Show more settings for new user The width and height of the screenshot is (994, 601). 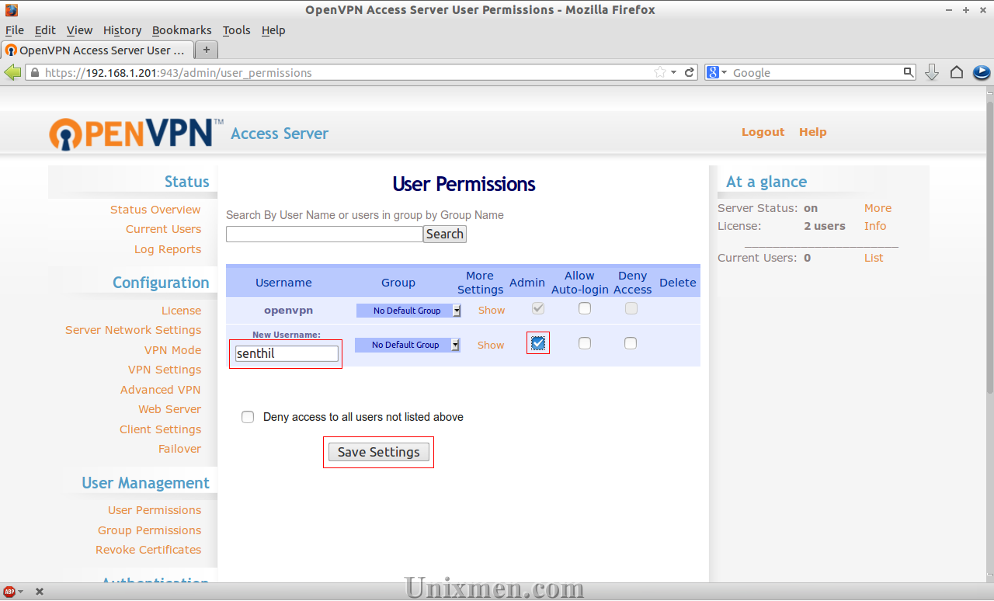point(491,345)
